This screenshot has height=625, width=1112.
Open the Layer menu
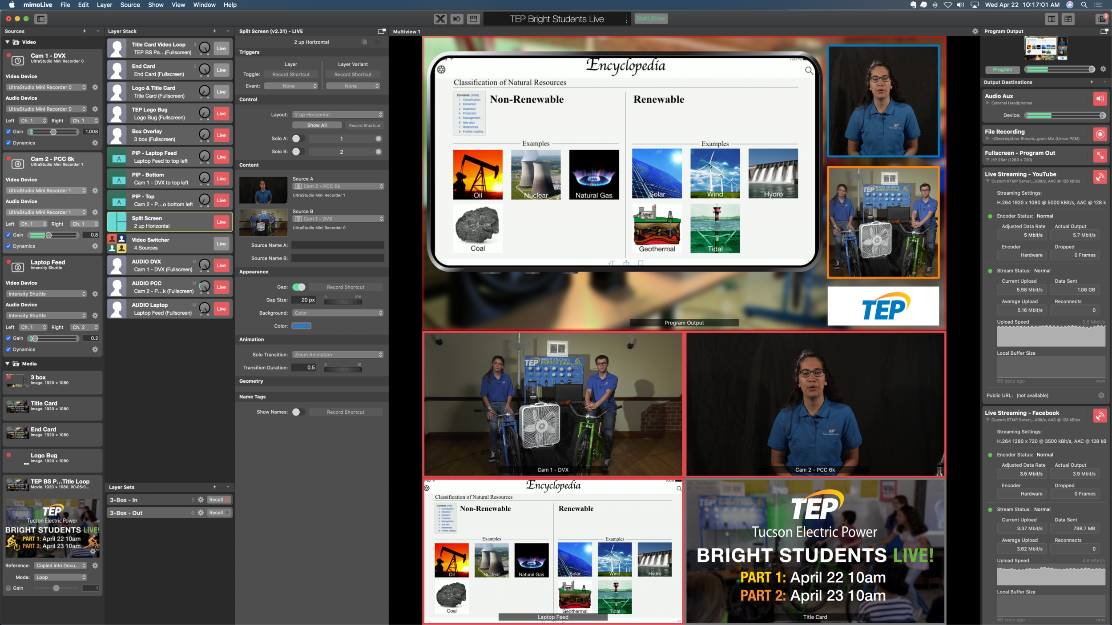pyautogui.click(x=104, y=5)
